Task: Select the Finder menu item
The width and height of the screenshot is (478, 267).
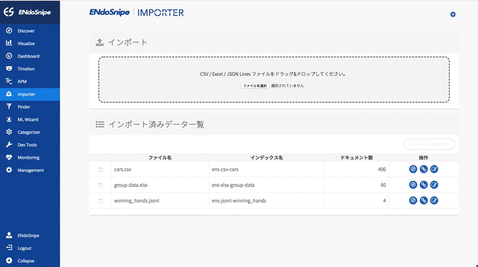Action: 24,107
